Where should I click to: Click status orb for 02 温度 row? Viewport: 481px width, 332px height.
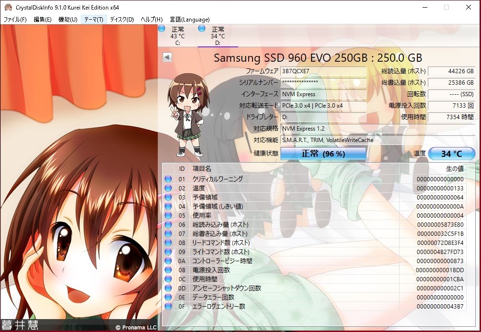point(168,188)
